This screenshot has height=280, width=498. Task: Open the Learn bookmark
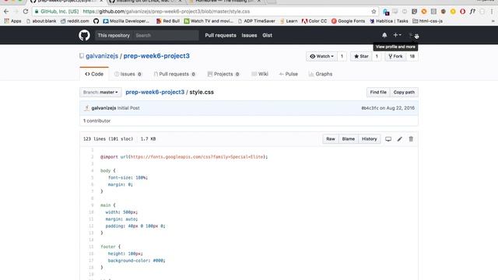point(289,21)
